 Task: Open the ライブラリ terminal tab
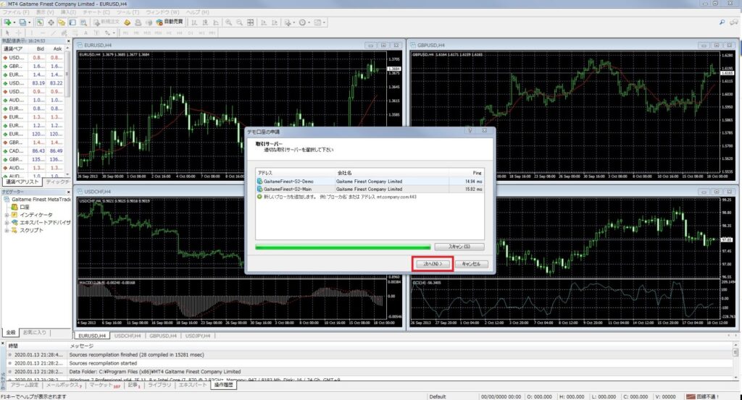[159, 386]
